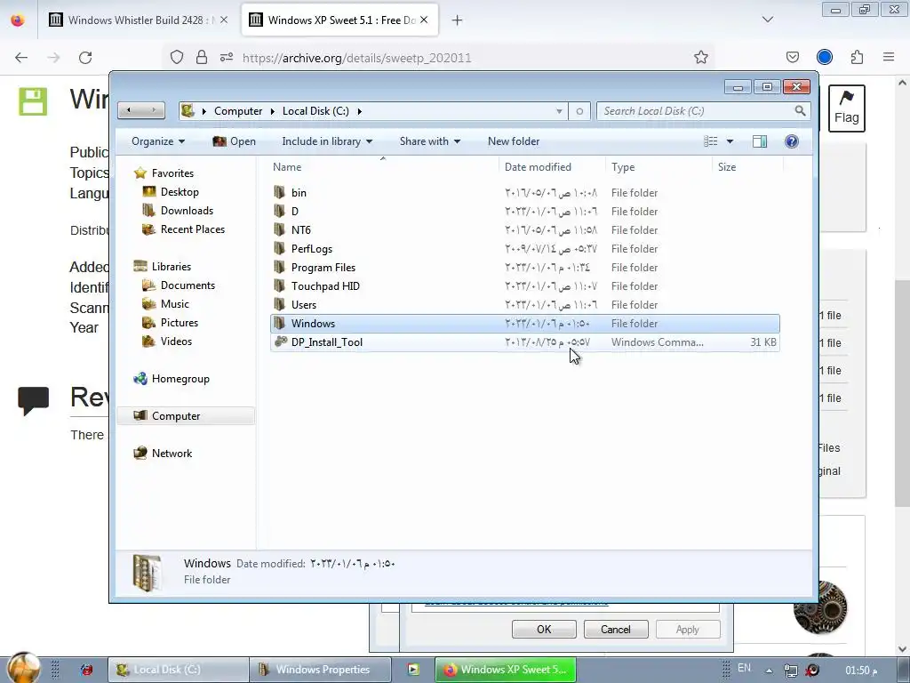Image resolution: width=910 pixels, height=683 pixels.
Task: Select Computer in the navigation pane
Action: [176, 416]
